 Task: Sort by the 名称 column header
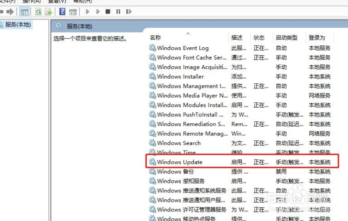[x=155, y=37]
